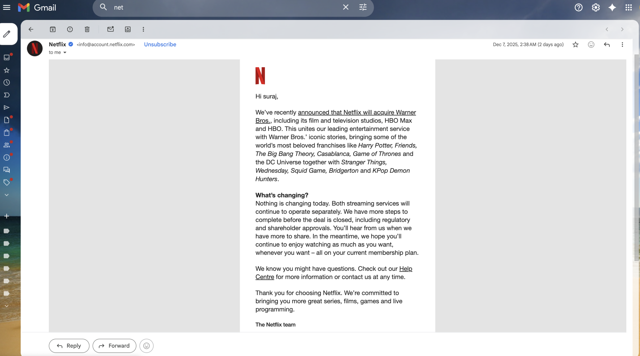Delete the open email
Viewport: 640px width, 356px height.
point(87,29)
